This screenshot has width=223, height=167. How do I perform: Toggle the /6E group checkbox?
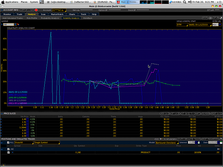pyautogui.click(x=9, y=149)
